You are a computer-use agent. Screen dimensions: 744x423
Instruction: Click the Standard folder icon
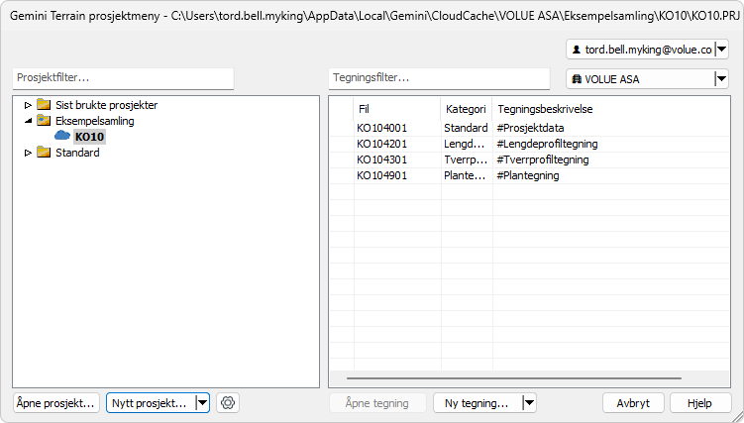(x=44, y=153)
